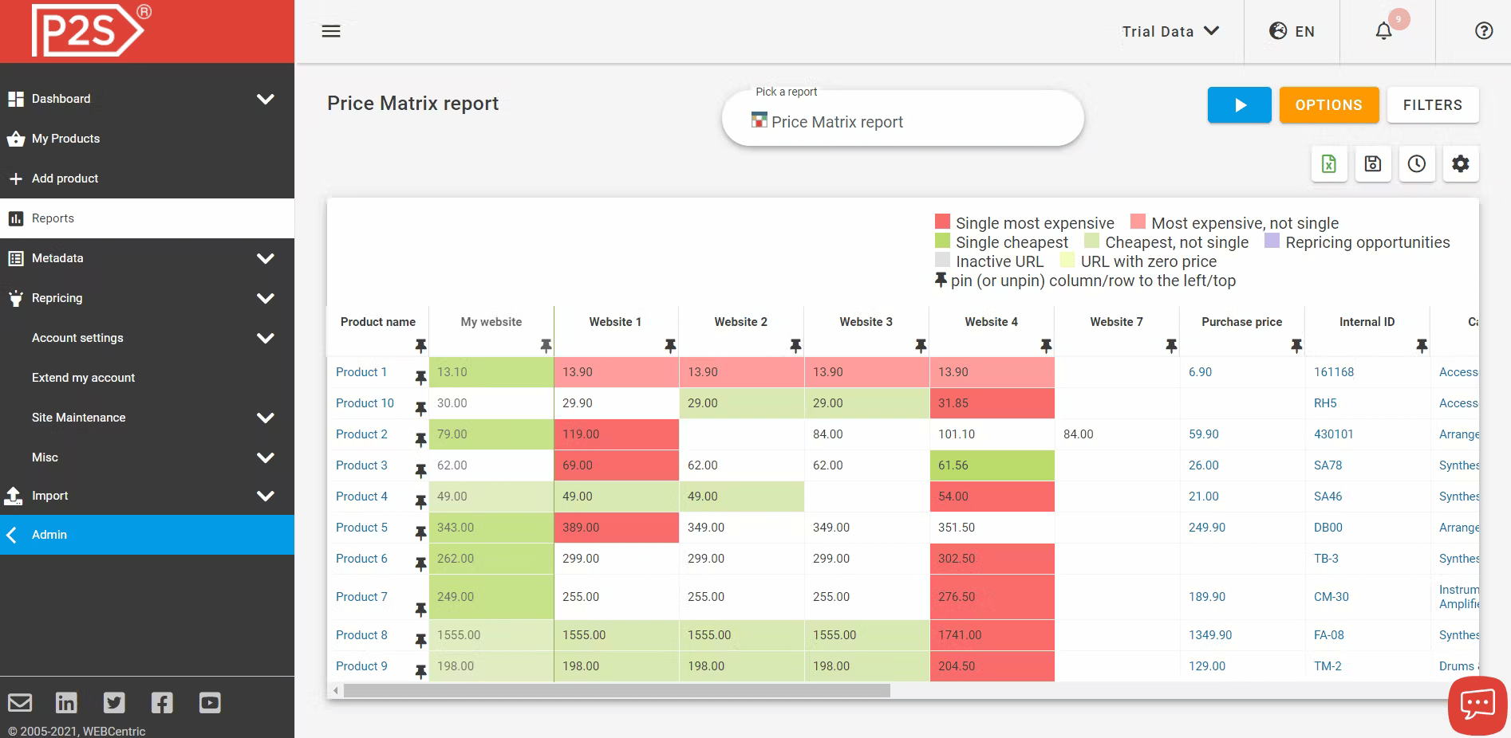Open the hamburger navigation menu
Viewport: 1511px width, 738px height.
(x=330, y=30)
